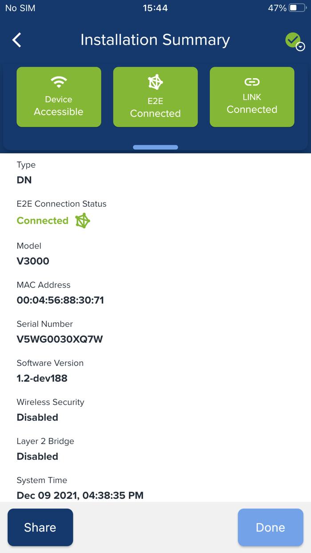Screen dimensions: 311x553
Task: Tap the green mesh icon beside Connected
Action: coord(83,220)
